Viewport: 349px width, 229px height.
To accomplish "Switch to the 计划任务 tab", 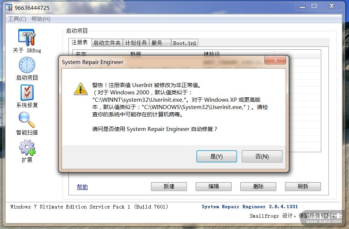I will point(136,43).
